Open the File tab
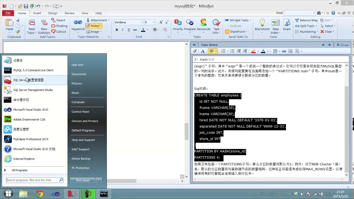This screenshot has width=354, height=199. point(8,13)
